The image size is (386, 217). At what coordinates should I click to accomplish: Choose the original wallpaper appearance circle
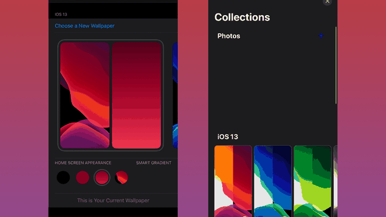[x=121, y=177]
